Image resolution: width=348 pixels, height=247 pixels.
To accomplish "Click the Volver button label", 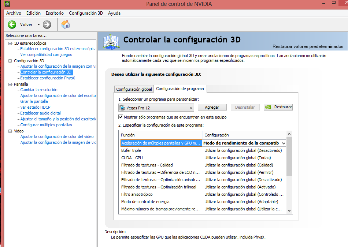I will 26,25.
